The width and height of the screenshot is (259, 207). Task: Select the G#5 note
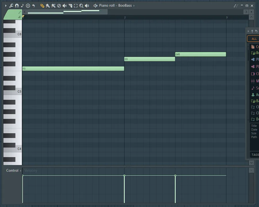point(201,54)
